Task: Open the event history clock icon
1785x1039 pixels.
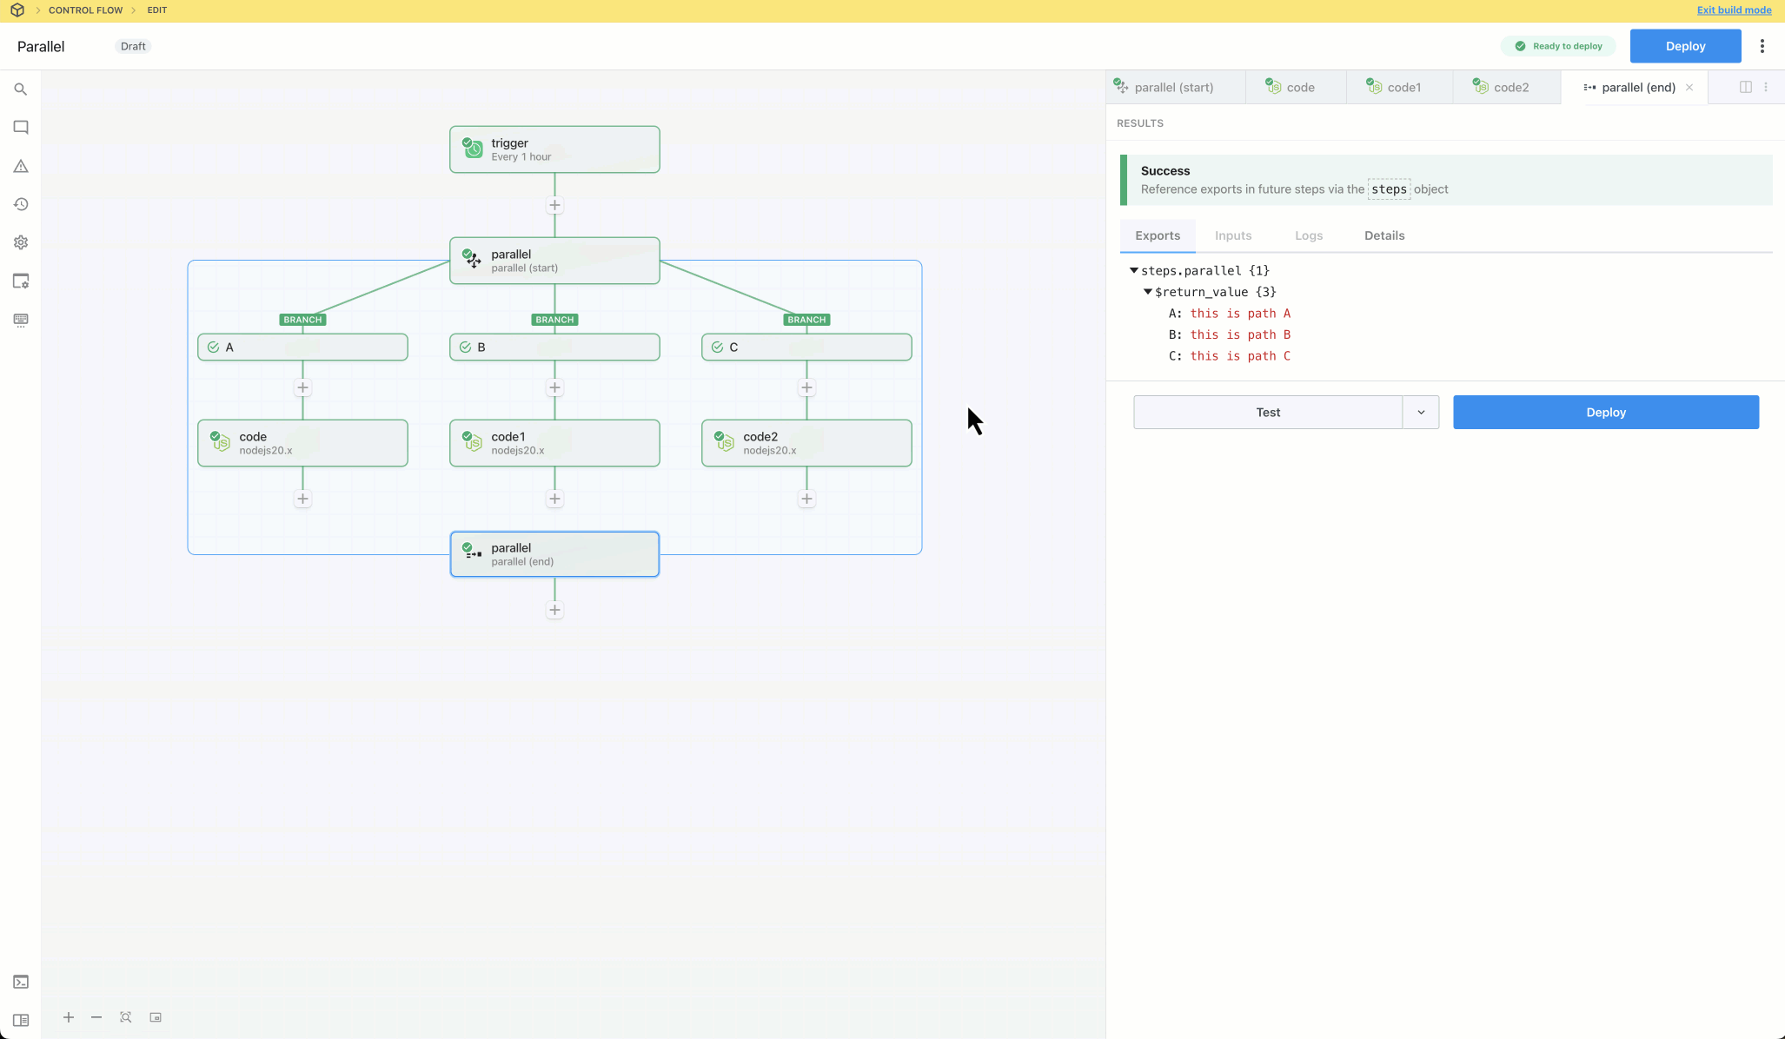Action: [x=21, y=204]
